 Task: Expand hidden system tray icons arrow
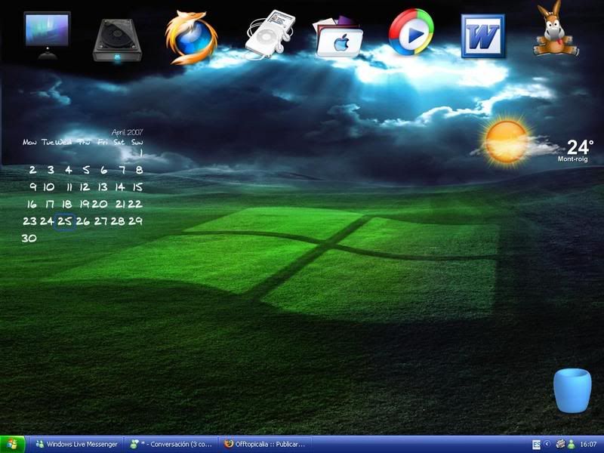[547, 444]
